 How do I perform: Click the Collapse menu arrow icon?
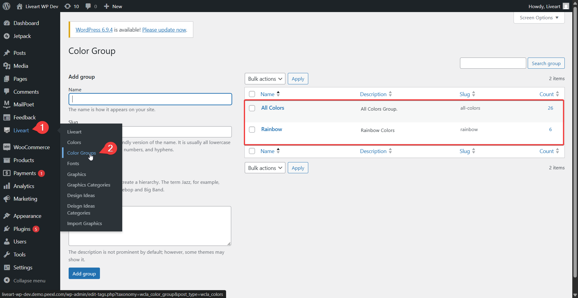7,281
